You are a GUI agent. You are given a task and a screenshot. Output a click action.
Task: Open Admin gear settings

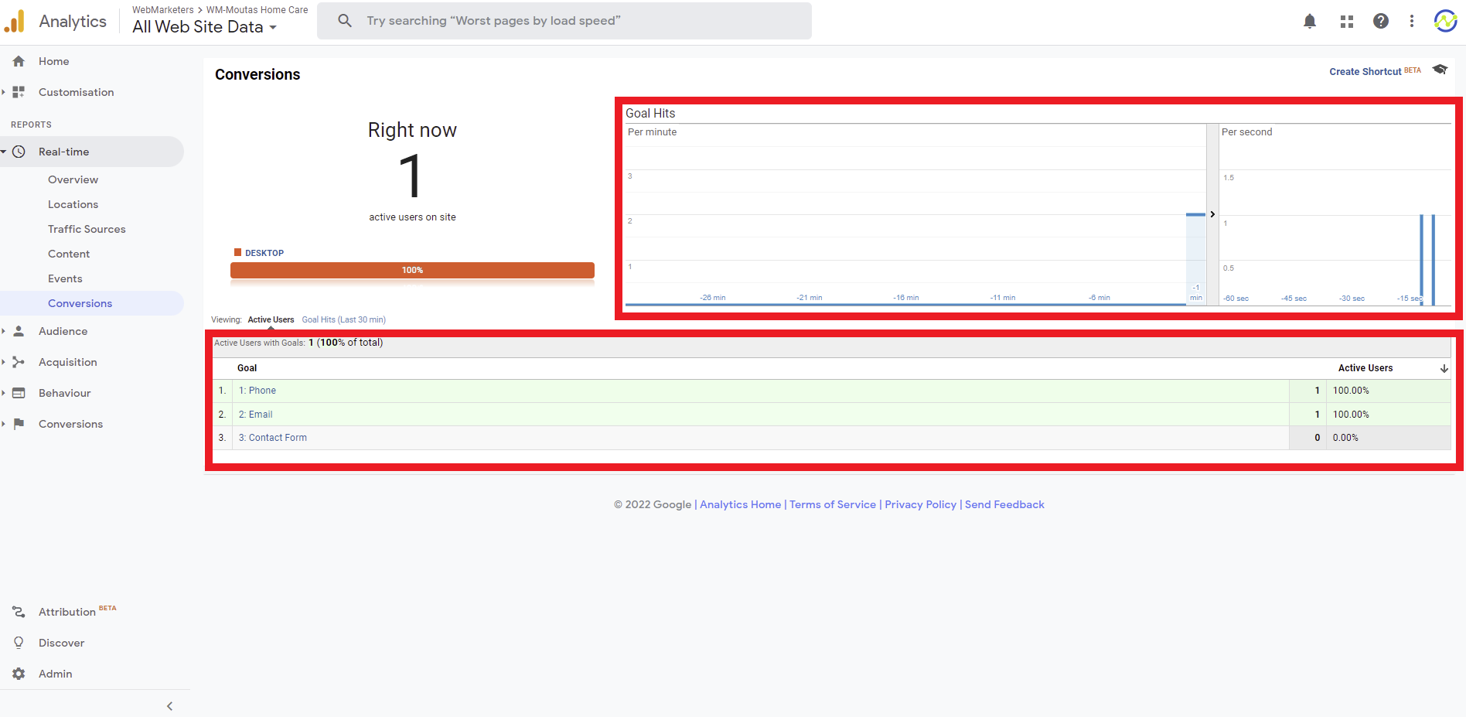click(19, 674)
